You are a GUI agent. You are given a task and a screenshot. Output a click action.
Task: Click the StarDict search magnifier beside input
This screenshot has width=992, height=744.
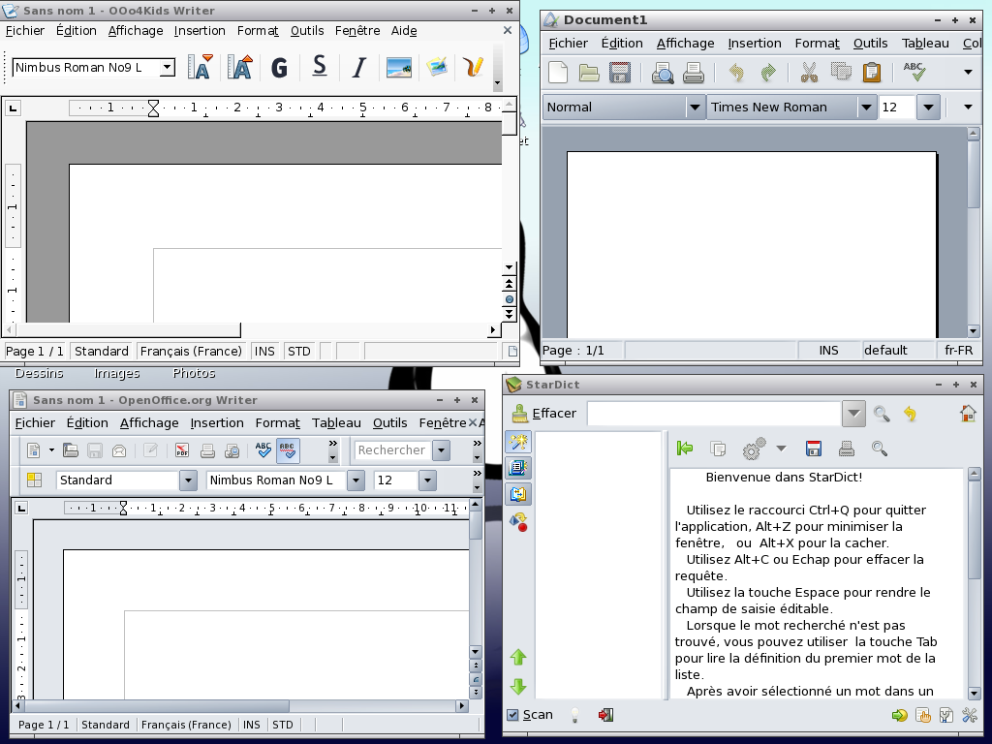coord(882,414)
